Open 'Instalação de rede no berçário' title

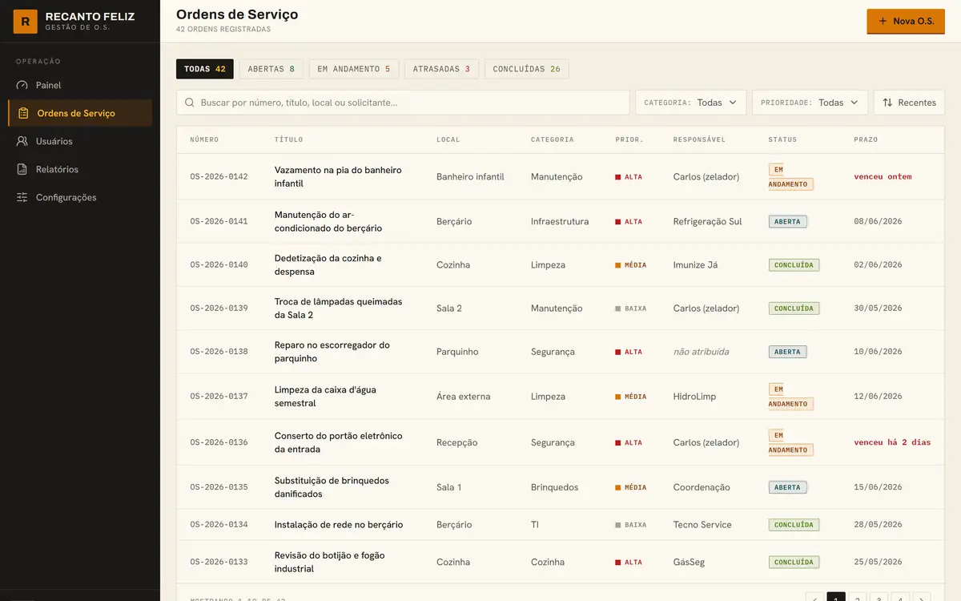[339, 525]
